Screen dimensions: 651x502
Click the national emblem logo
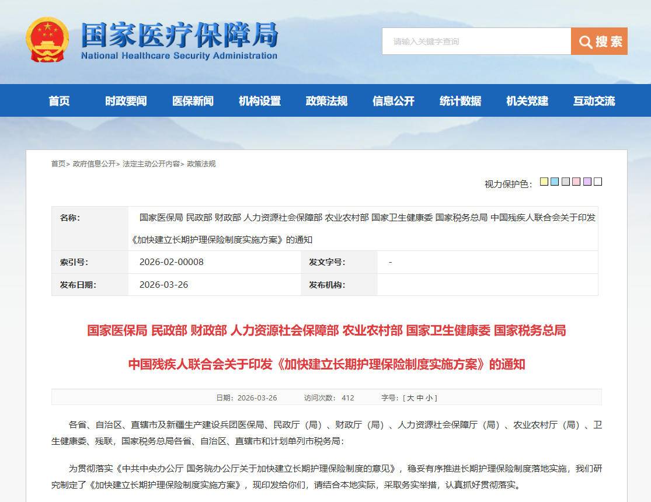[x=47, y=40]
